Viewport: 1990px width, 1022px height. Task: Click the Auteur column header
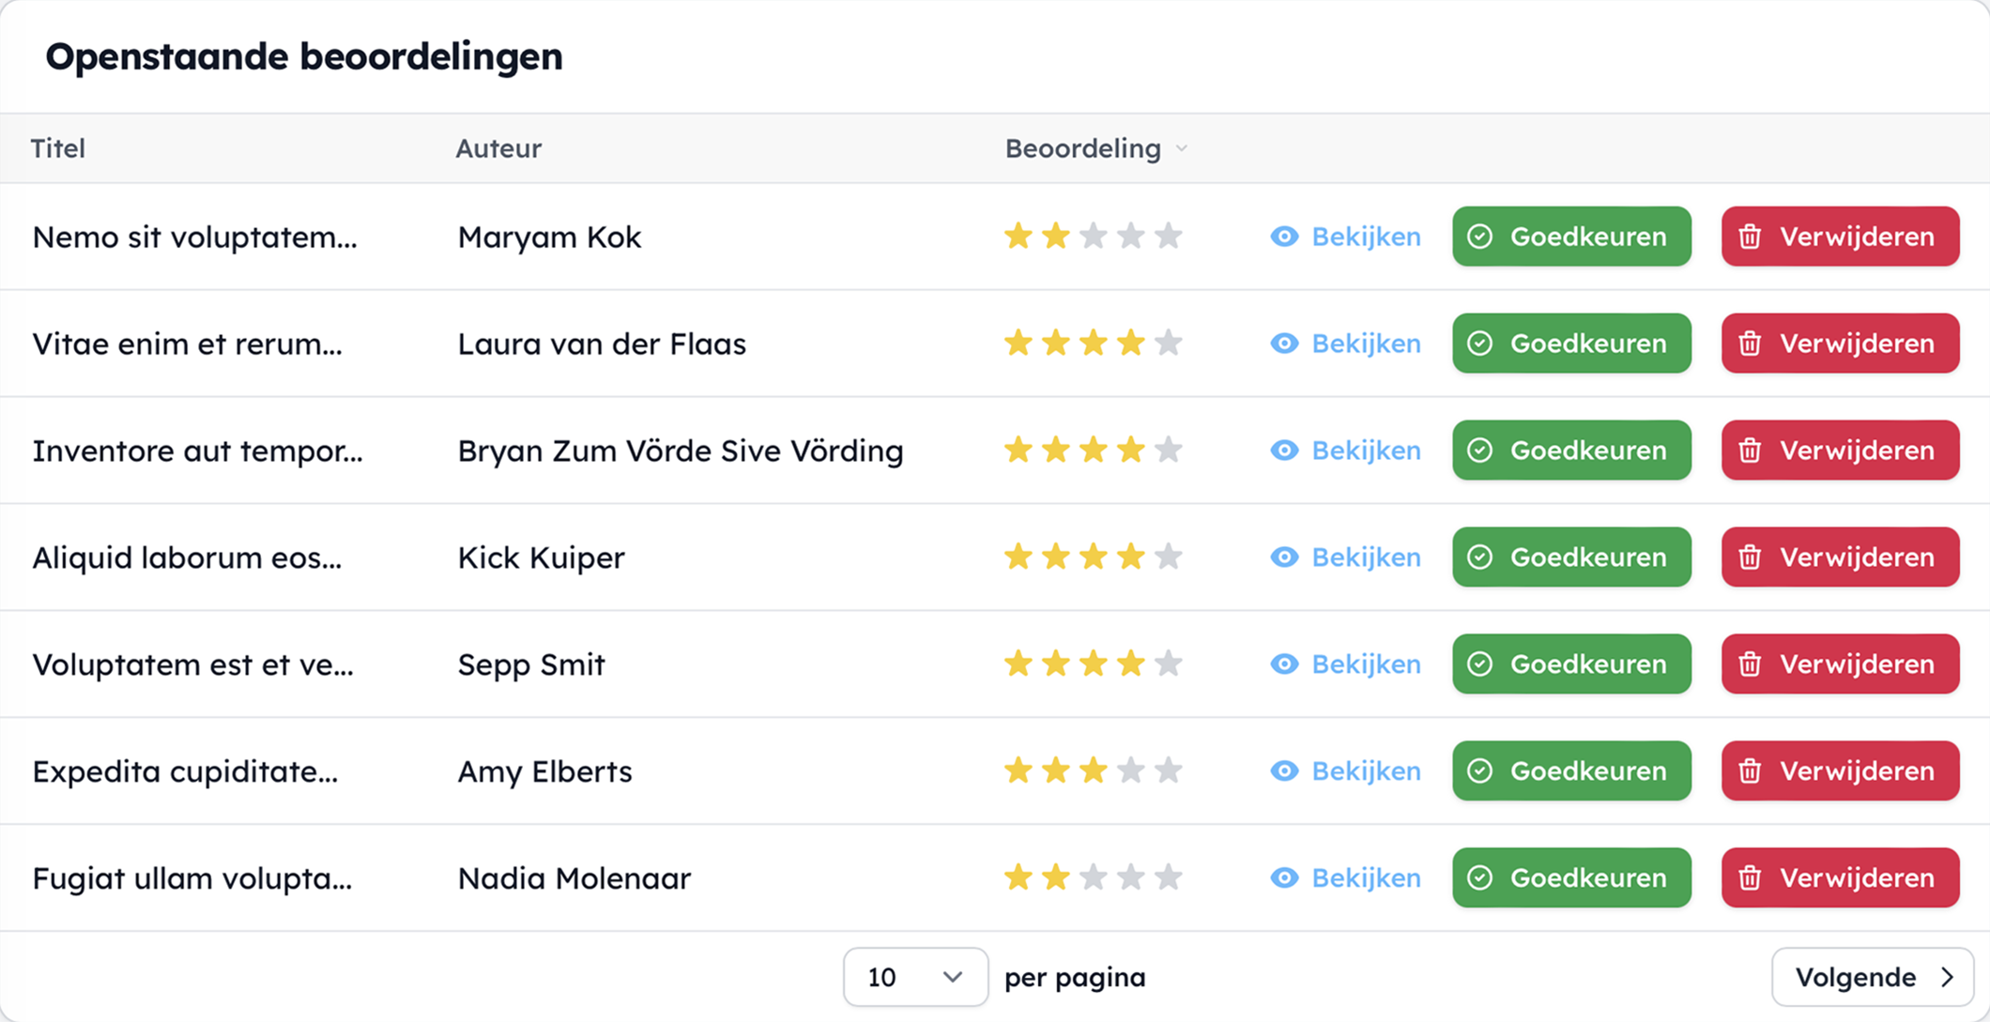pyautogui.click(x=498, y=148)
